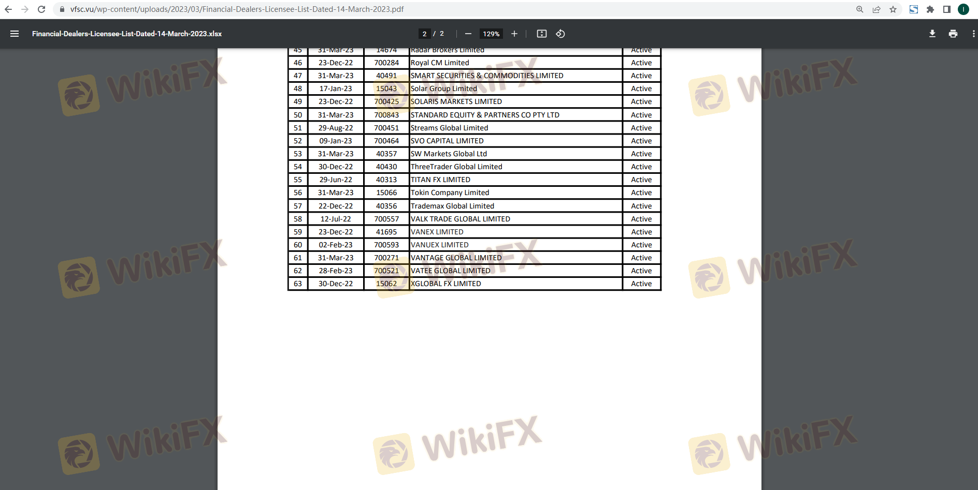Share this page using the share icon
The width and height of the screenshot is (978, 490).
(x=876, y=9)
